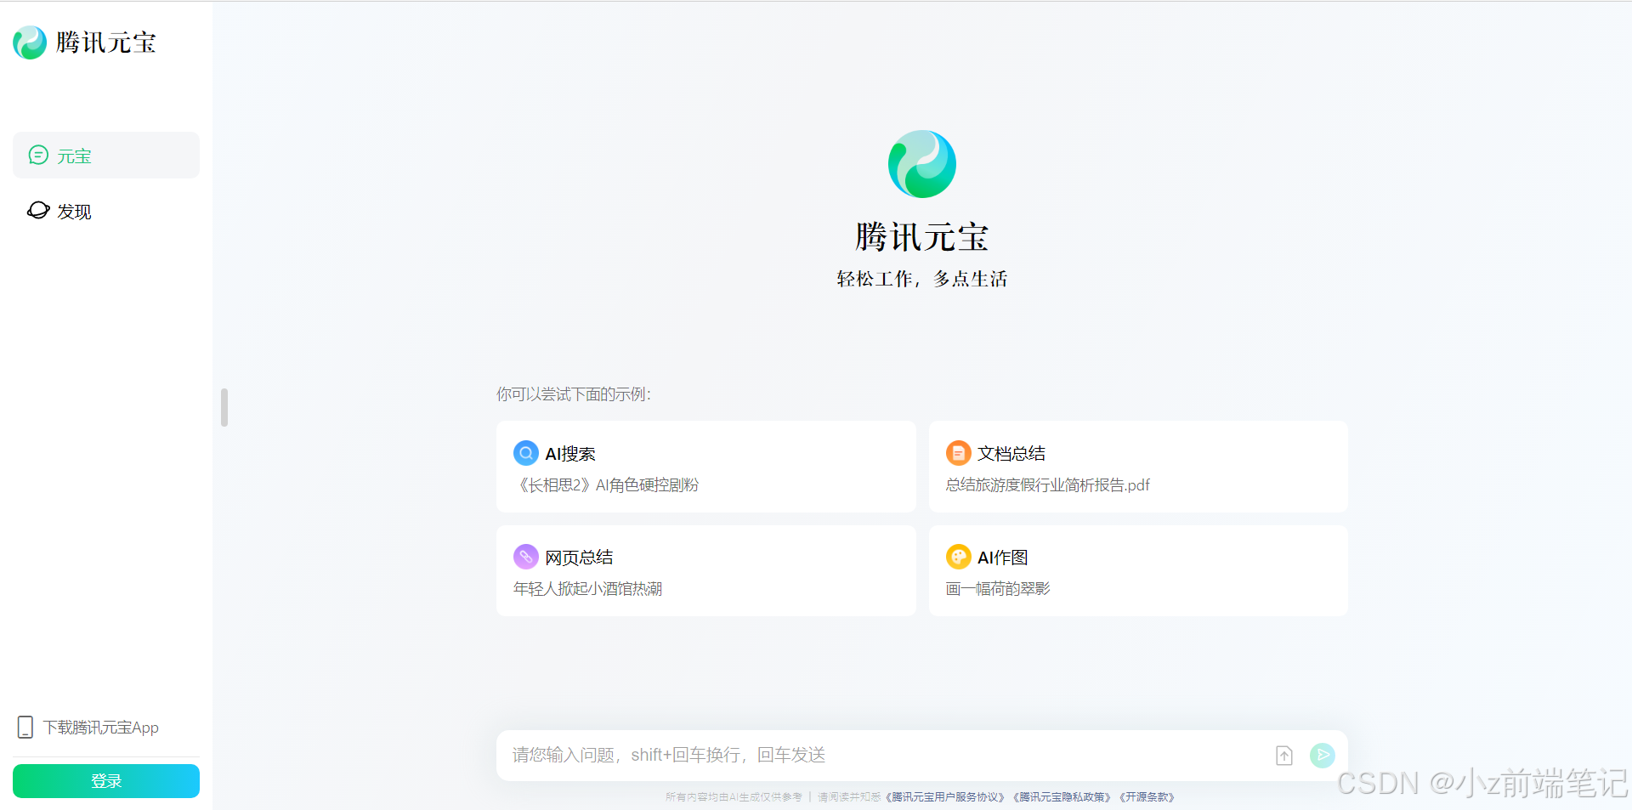Click 《长相思2》AI角色硬控剧粉 example text
Image resolution: width=1632 pixels, height=810 pixels.
[x=607, y=485]
